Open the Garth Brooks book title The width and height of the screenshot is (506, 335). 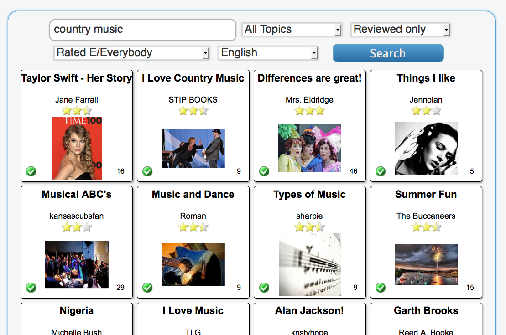[x=426, y=311]
